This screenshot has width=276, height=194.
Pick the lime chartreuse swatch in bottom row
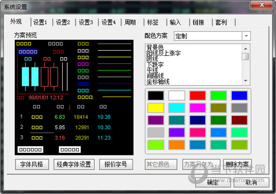pyautogui.click(x=156, y=144)
